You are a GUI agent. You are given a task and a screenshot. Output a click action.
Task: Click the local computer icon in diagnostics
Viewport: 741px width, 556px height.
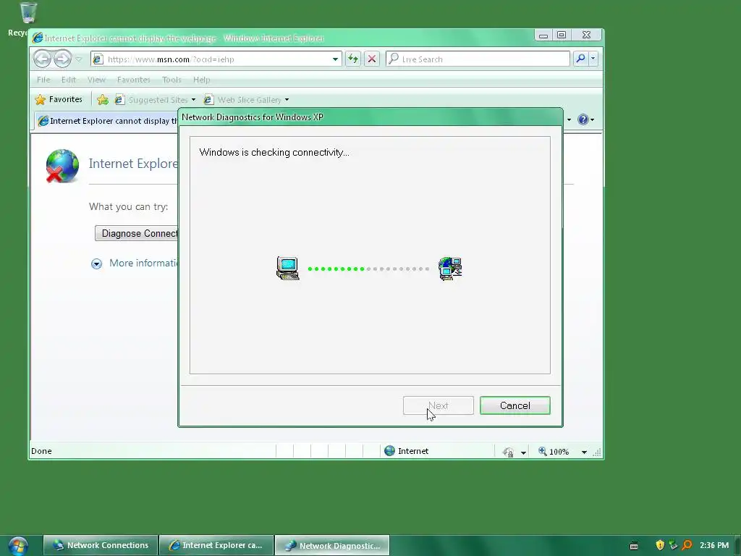288,269
